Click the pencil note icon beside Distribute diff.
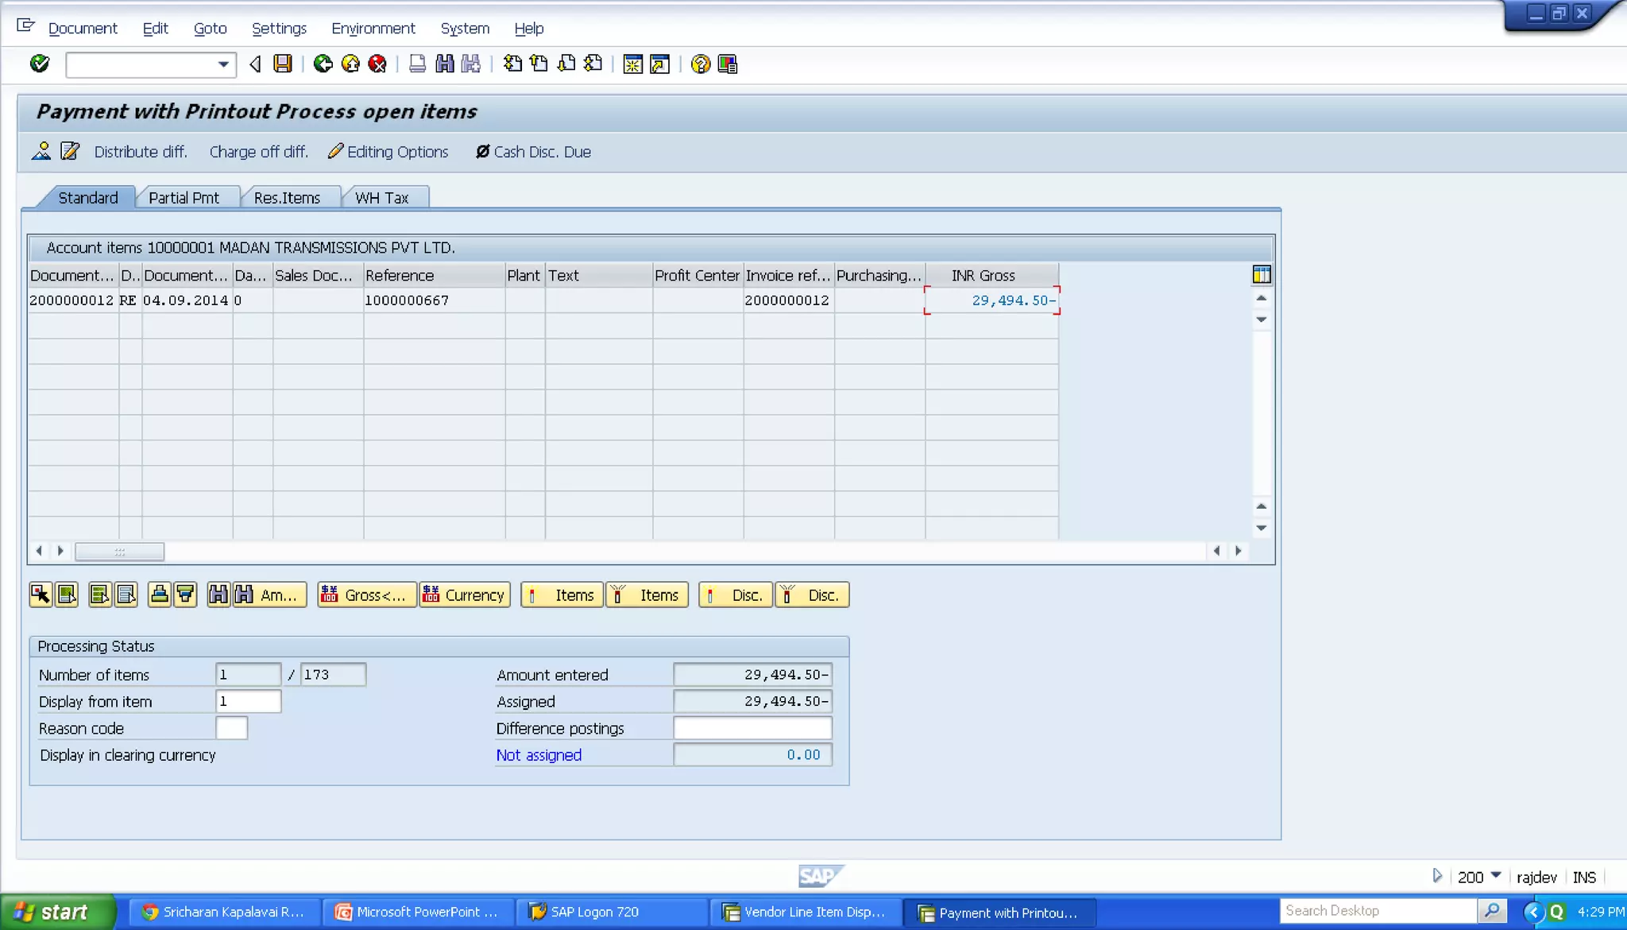This screenshot has height=930, width=1627. click(x=70, y=151)
